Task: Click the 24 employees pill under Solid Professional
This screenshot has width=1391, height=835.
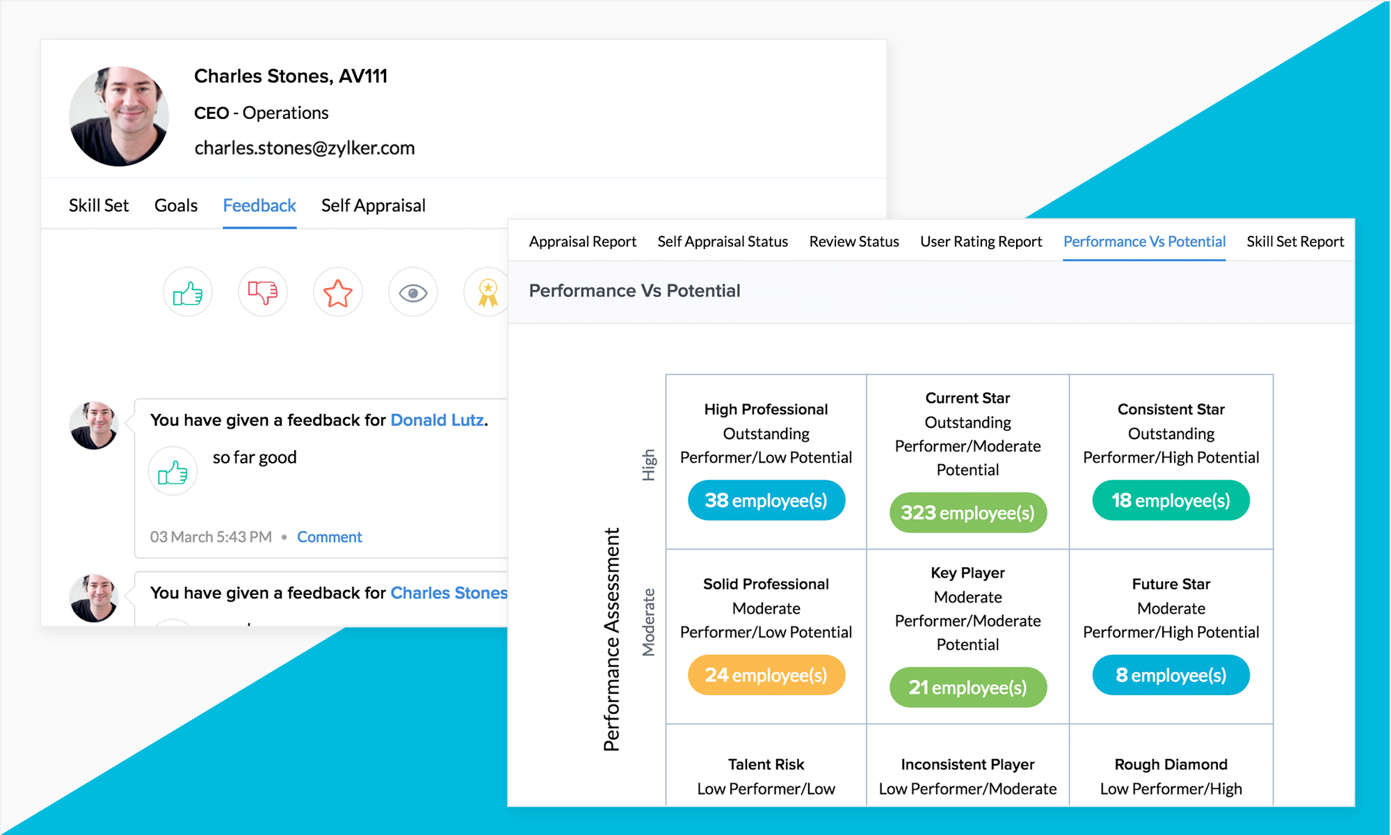Action: 766,674
